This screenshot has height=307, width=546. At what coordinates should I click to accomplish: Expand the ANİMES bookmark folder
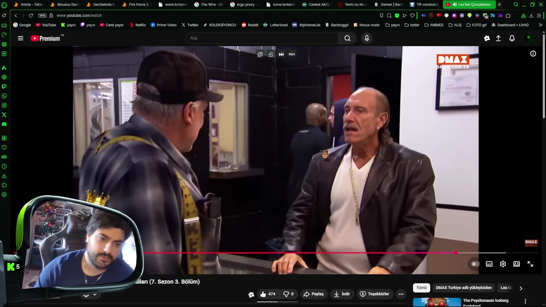pyautogui.click(x=434, y=25)
